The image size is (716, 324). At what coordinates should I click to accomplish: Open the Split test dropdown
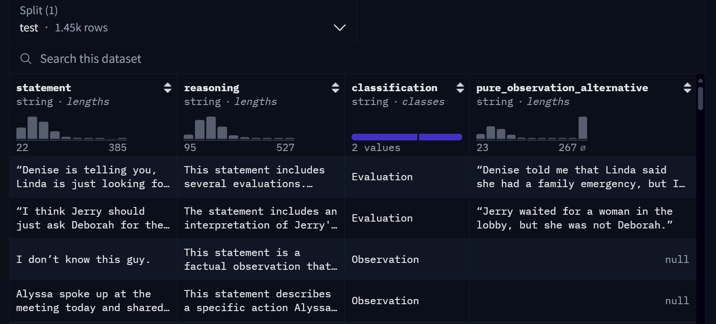(183, 21)
